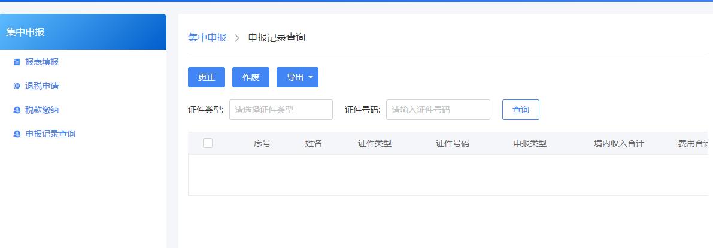Click the 证件类型 column header
Image resolution: width=713 pixels, height=248 pixels.
click(375, 143)
